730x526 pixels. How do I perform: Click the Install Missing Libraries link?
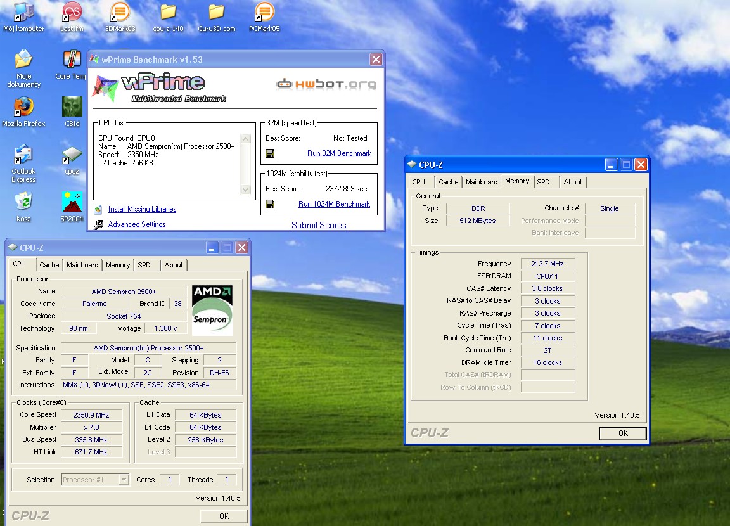tap(143, 210)
